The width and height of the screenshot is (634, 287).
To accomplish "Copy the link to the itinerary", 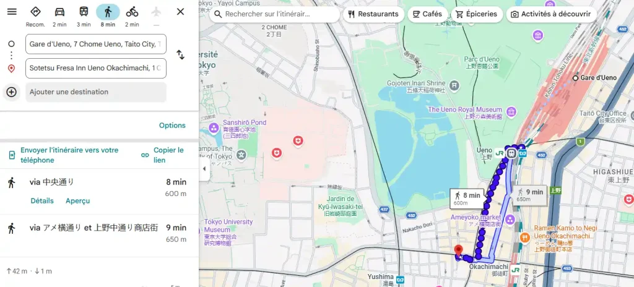I will [163, 155].
